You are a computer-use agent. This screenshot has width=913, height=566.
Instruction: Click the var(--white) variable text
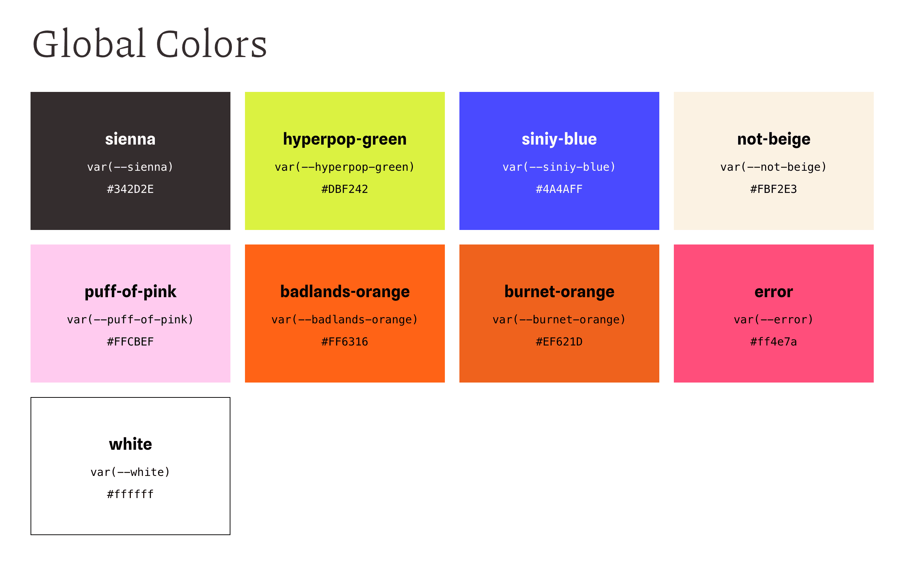click(x=130, y=472)
